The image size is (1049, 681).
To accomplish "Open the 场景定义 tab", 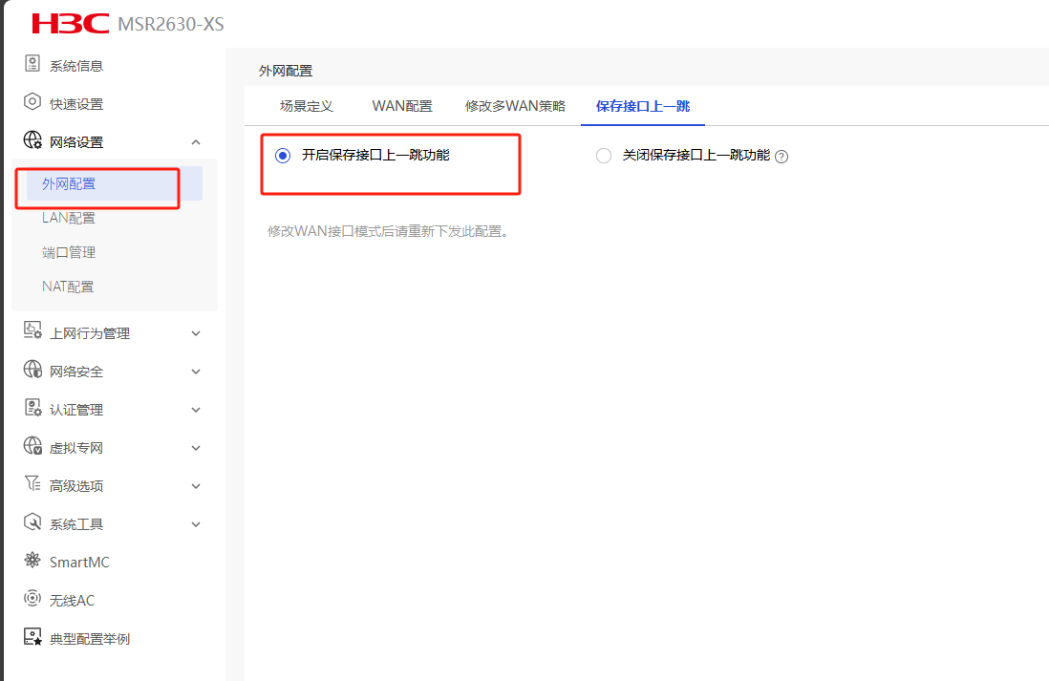I will pyautogui.click(x=306, y=106).
